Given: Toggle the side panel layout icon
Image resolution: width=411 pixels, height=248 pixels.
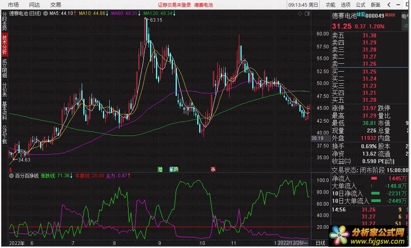Looking at the screenshot, I should [x=307, y=13].
